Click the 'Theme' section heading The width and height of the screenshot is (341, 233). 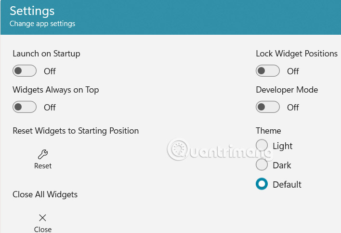pyautogui.click(x=268, y=131)
